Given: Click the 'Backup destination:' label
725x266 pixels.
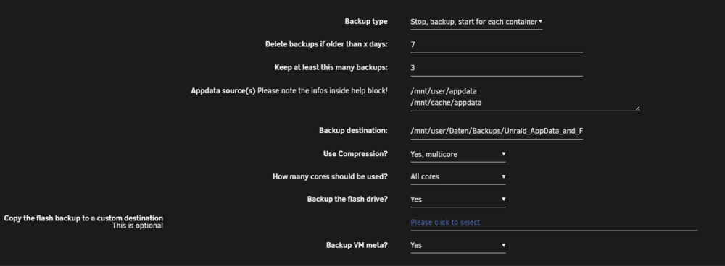Looking at the screenshot, I should [x=353, y=130].
